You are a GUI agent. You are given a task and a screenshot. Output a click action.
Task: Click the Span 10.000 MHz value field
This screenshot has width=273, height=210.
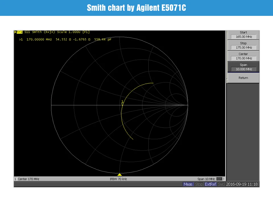pyautogui.click(x=244, y=69)
